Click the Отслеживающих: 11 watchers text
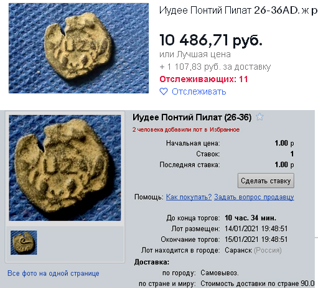Screen dimensions: 318x288 point(203,79)
